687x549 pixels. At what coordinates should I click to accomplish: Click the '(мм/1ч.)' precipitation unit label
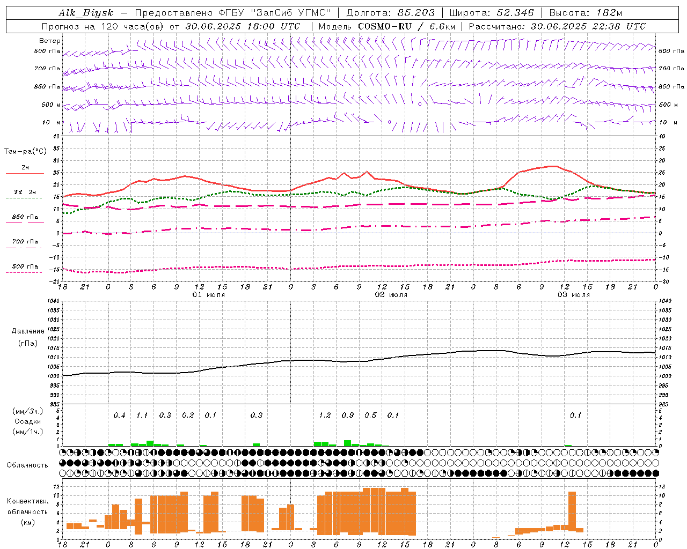click(28, 432)
